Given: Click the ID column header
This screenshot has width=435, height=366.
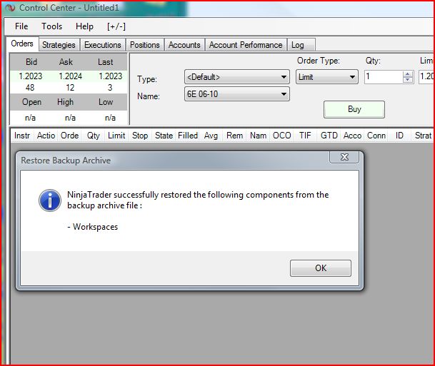Looking at the screenshot, I should click(399, 136).
